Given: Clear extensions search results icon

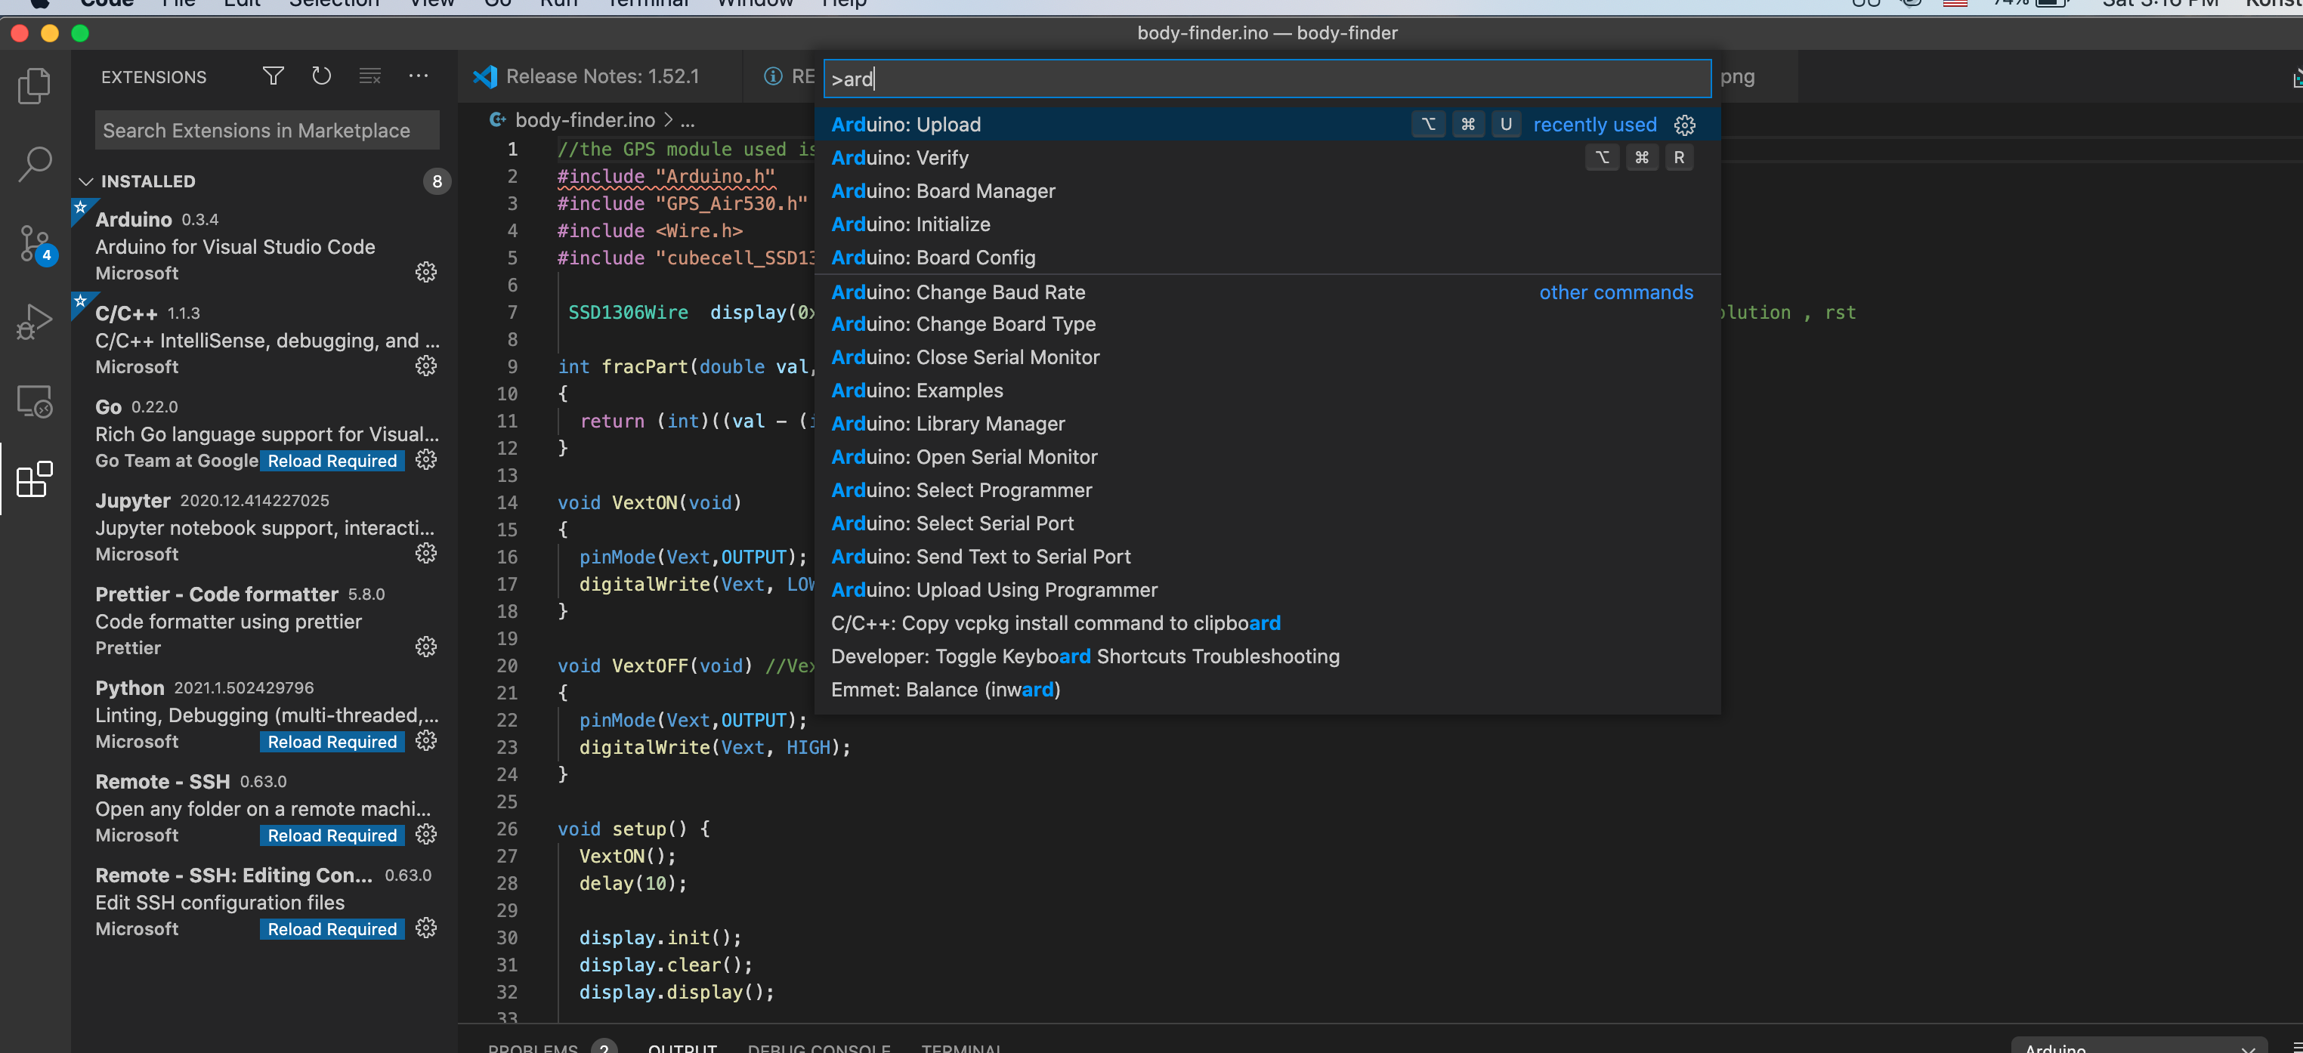Looking at the screenshot, I should 369,76.
